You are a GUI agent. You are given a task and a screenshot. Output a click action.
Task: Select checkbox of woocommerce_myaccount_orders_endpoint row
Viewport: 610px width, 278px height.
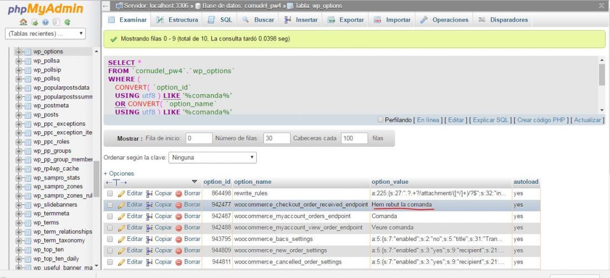(x=110, y=217)
